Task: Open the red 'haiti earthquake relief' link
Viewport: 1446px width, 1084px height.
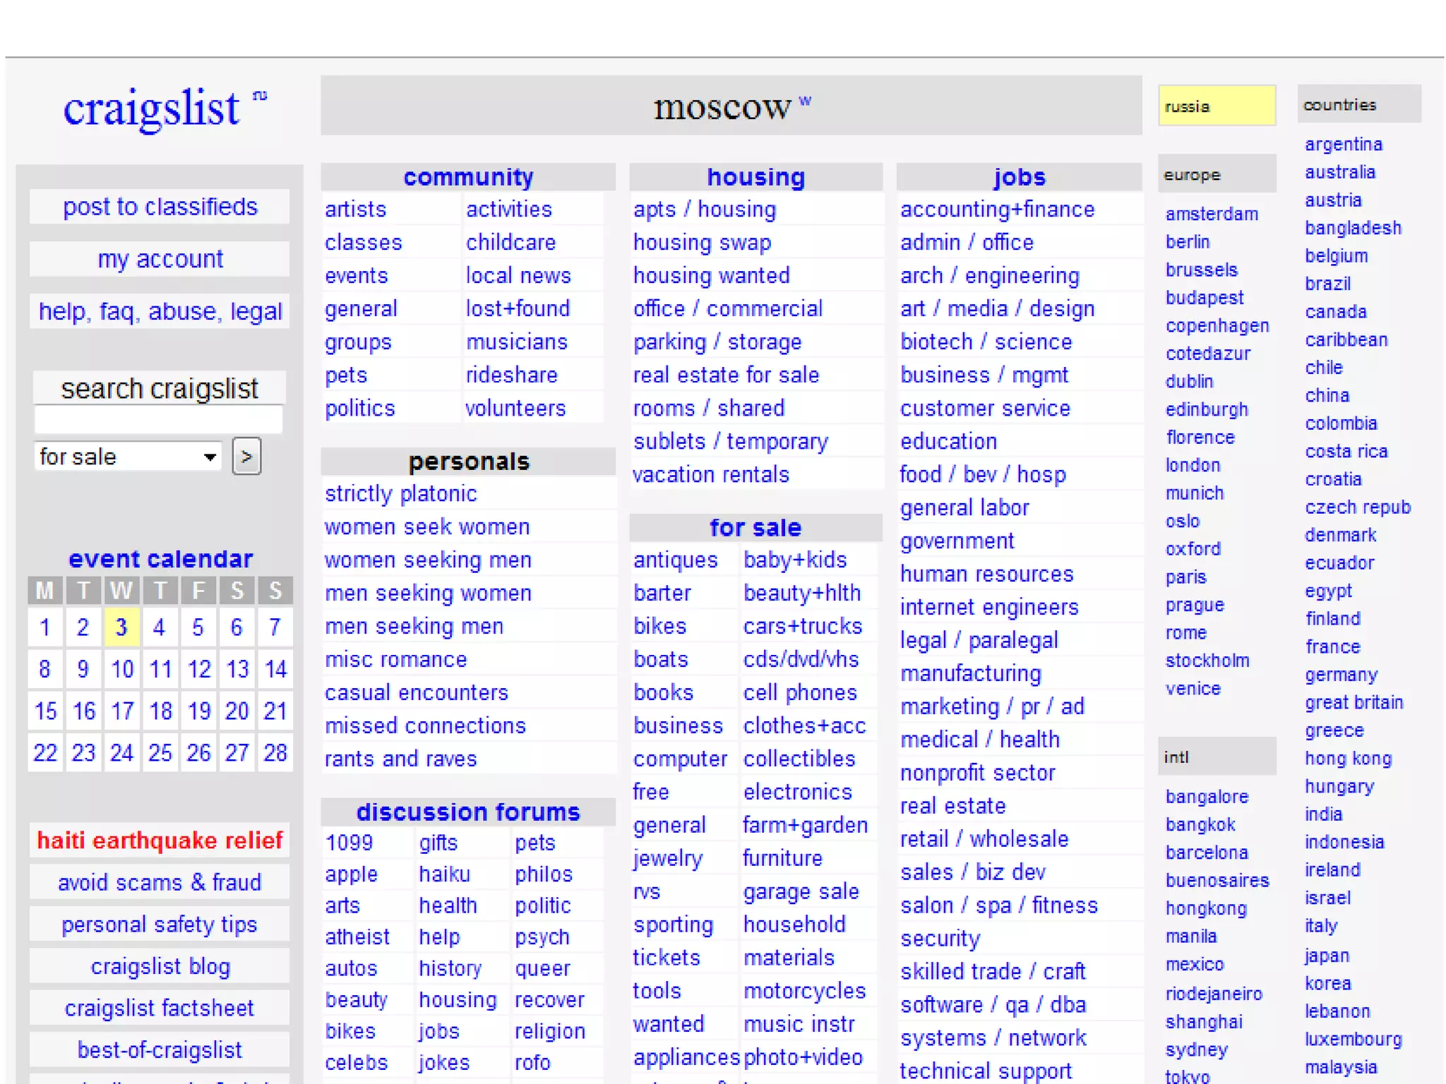Action: point(160,841)
